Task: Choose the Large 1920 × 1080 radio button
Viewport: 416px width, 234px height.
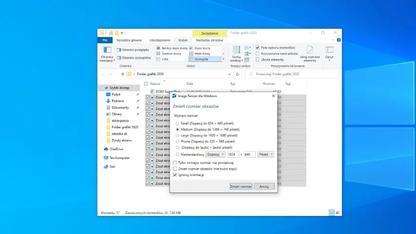Action: pos(177,136)
